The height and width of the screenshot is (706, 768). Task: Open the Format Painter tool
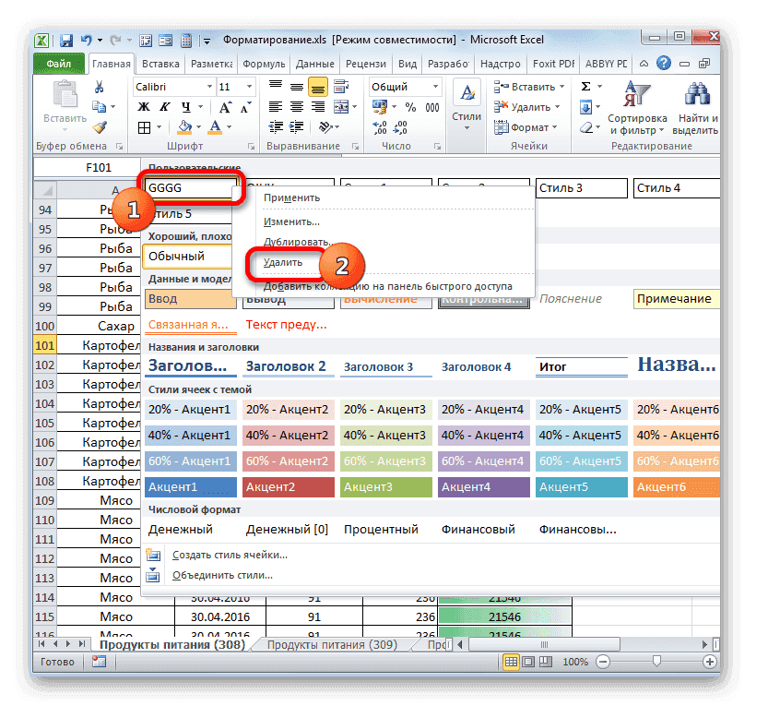coord(99,127)
